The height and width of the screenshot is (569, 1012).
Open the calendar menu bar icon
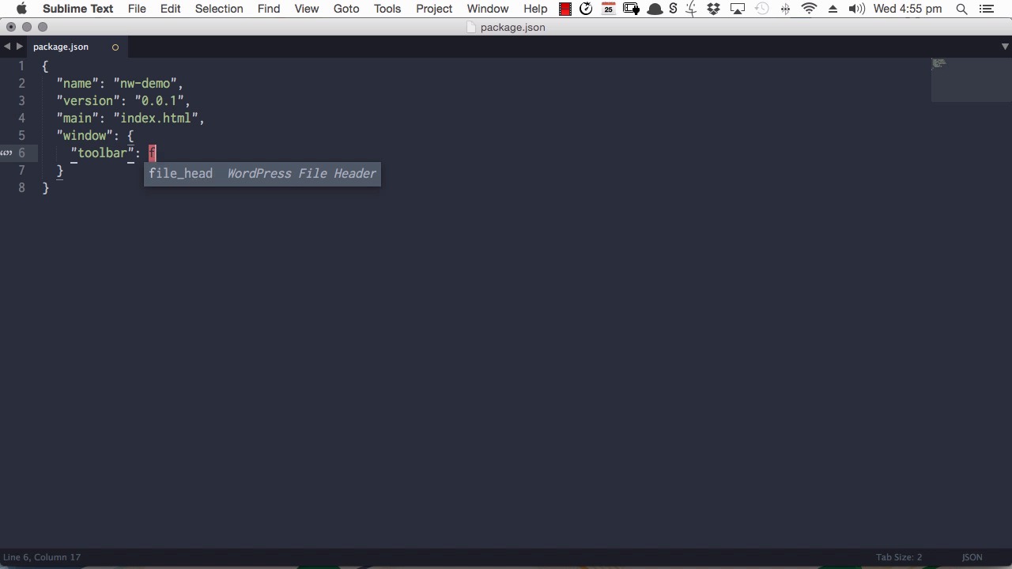point(608,9)
